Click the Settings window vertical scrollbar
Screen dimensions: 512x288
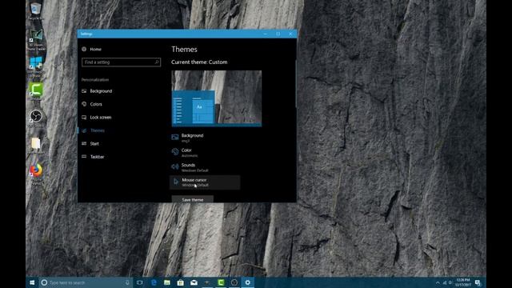point(296,83)
